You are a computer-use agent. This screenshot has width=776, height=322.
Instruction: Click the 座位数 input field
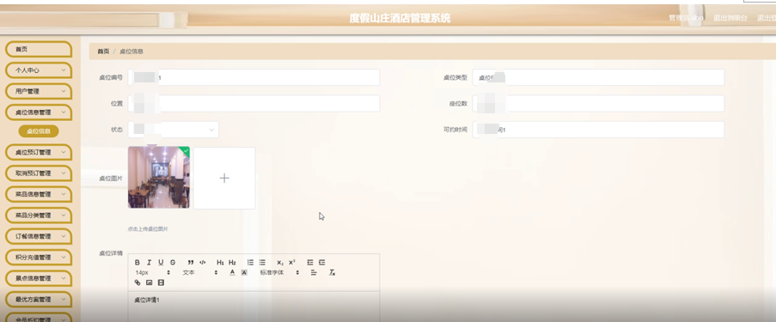tap(598, 103)
